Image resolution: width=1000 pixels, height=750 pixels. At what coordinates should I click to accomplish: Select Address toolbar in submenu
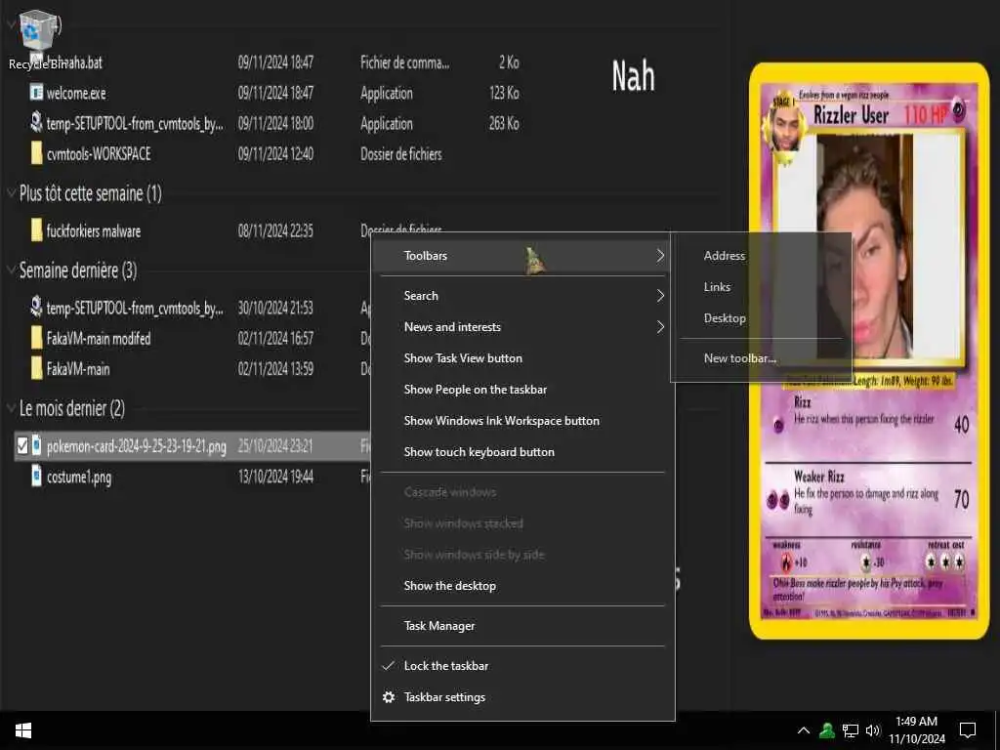click(x=761, y=256)
